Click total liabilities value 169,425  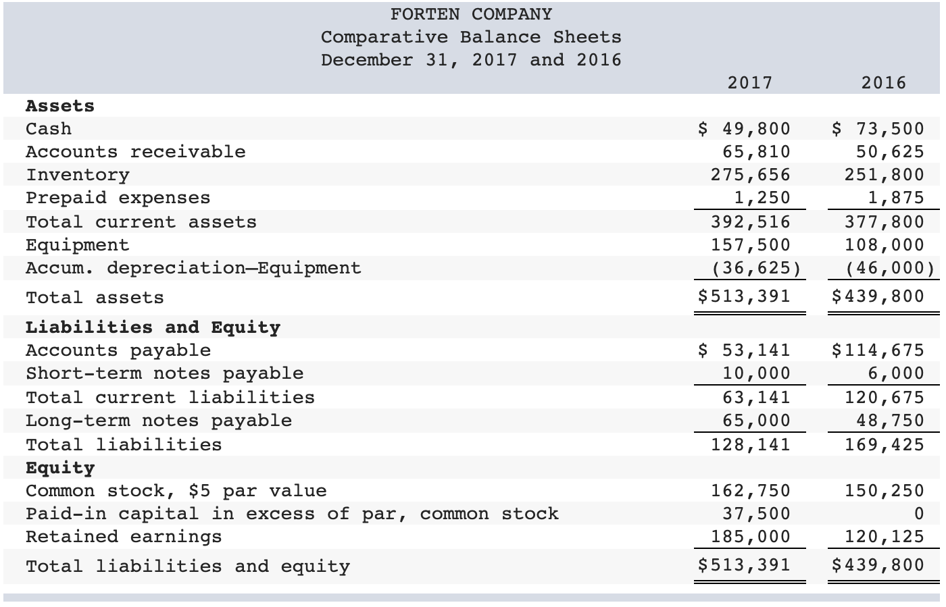click(884, 444)
